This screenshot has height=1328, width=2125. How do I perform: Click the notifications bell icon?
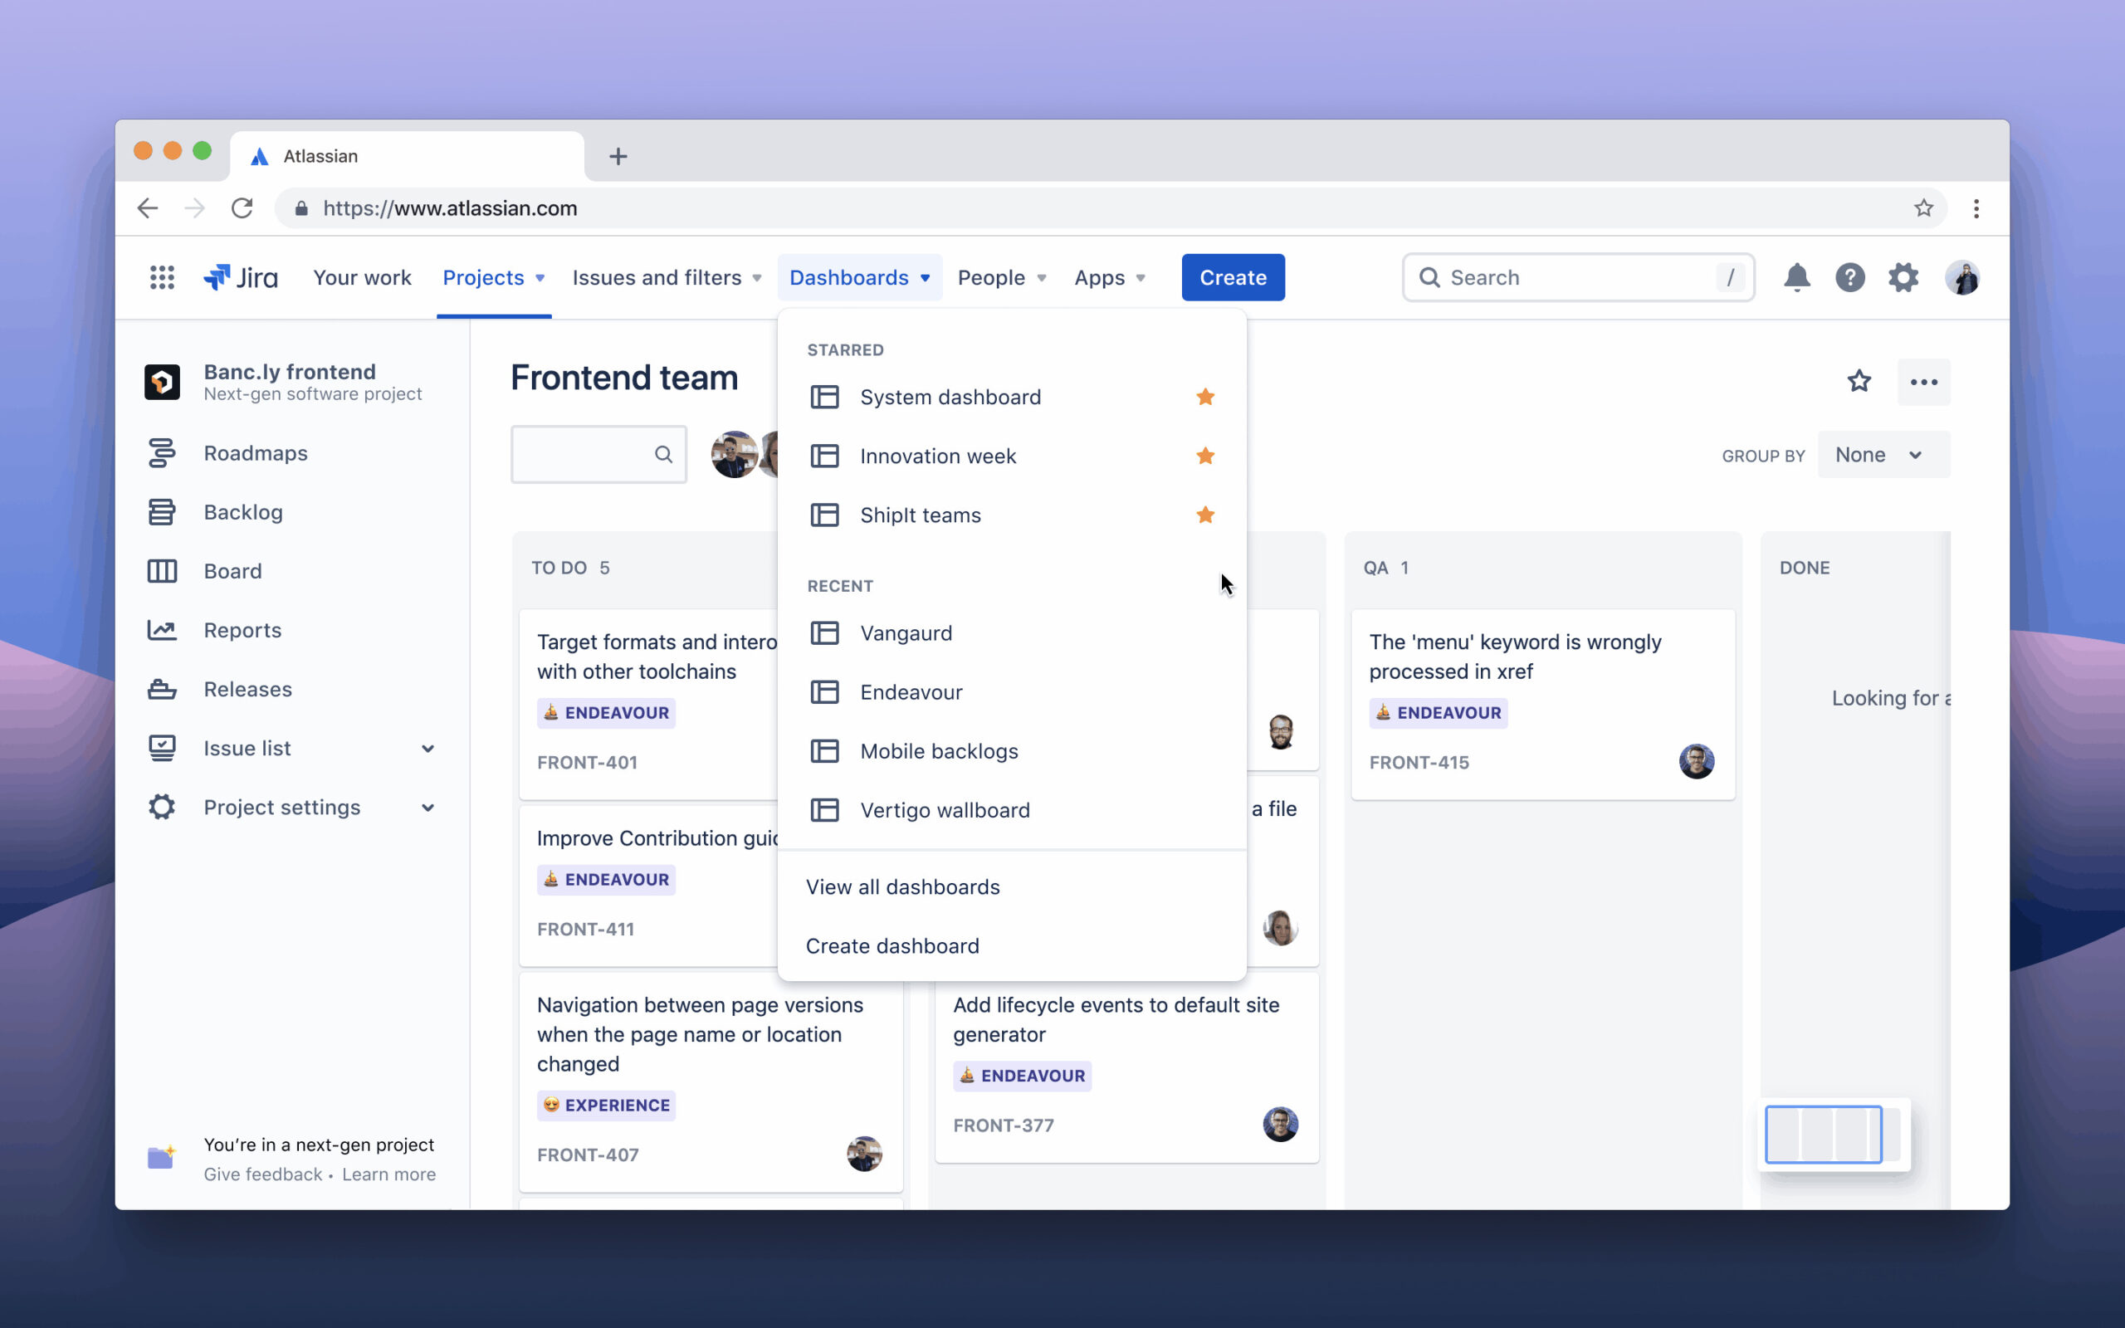(x=1796, y=277)
